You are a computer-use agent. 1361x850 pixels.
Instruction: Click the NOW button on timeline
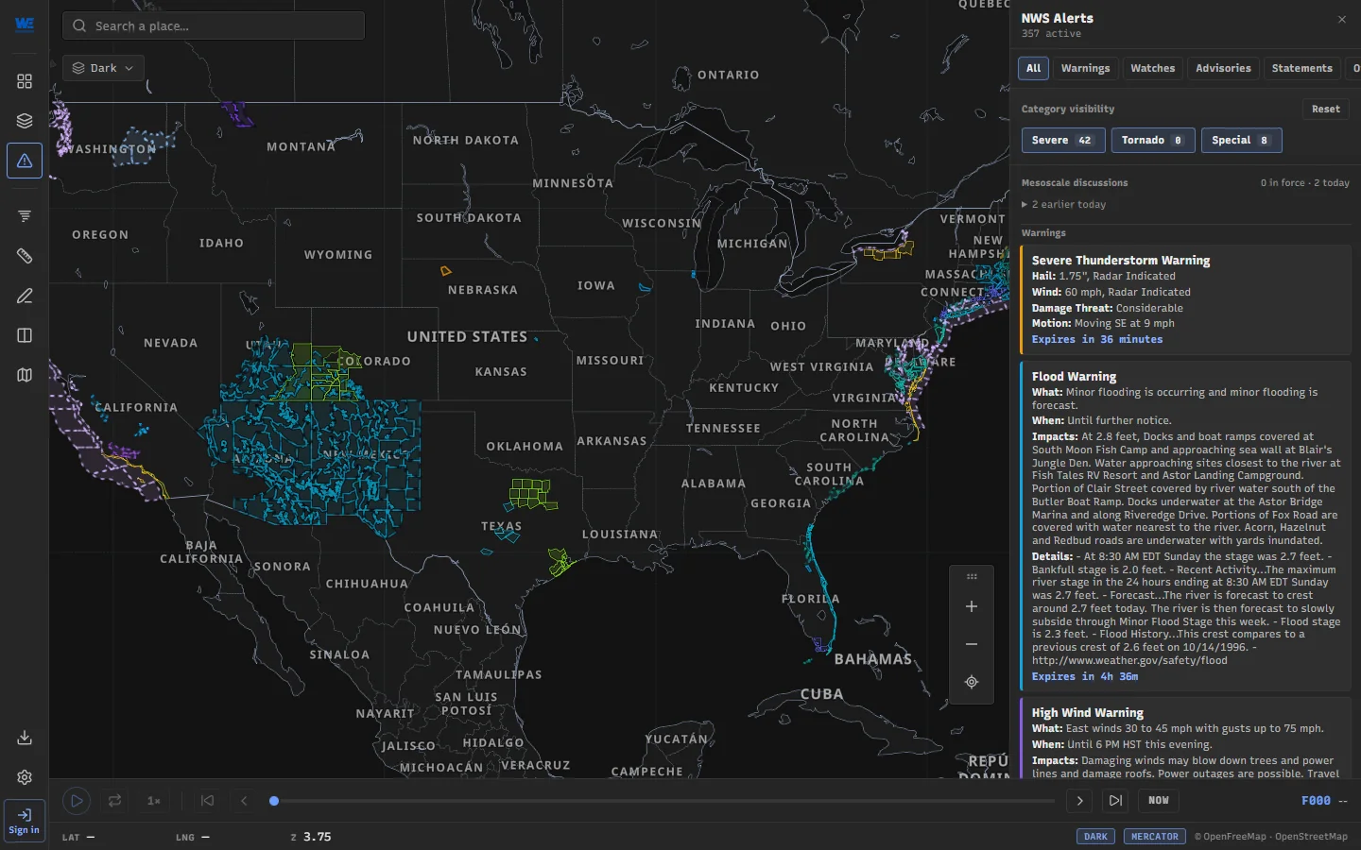click(1159, 801)
